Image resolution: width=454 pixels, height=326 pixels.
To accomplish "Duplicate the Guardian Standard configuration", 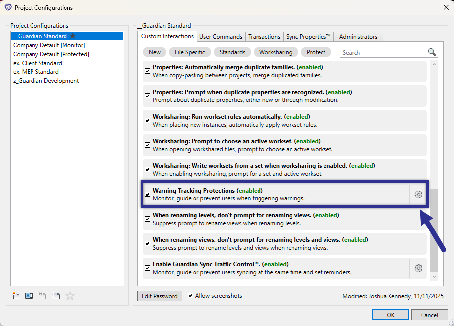I will pyautogui.click(x=56, y=295).
